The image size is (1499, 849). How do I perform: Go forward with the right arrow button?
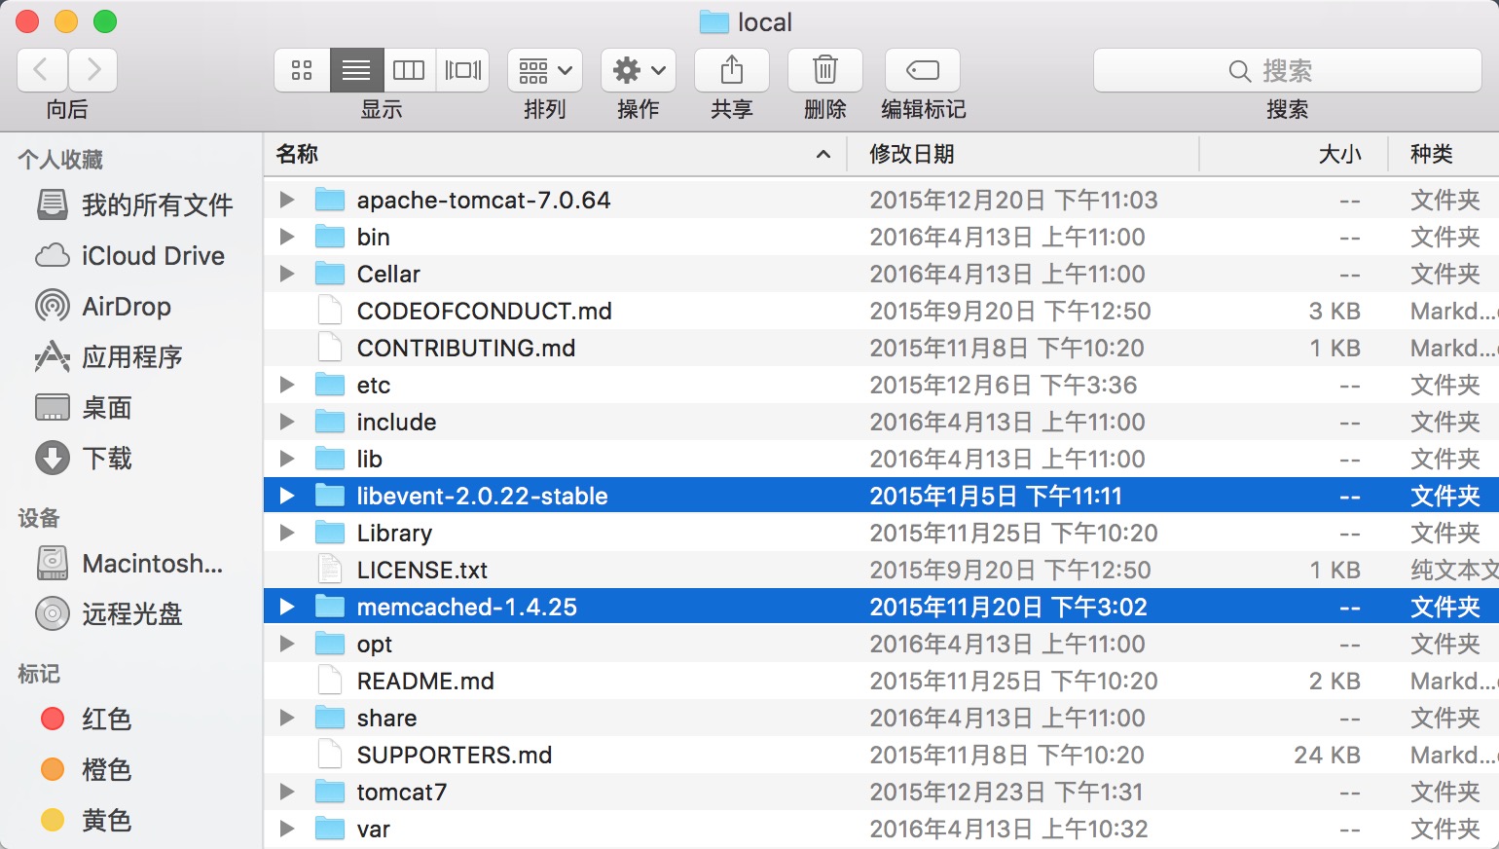pyautogui.click(x=93, y=70)
